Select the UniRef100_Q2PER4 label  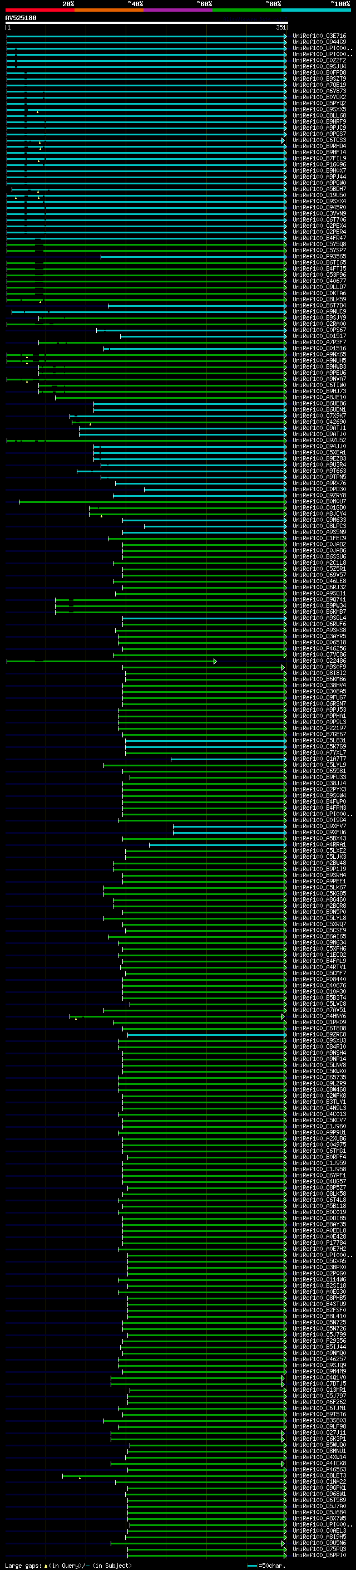point(319,232)
